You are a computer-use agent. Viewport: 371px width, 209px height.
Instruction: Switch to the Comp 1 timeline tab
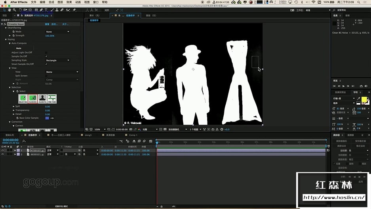click(x=133, y=135)
